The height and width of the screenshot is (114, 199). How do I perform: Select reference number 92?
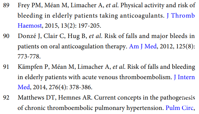point(6,98)
